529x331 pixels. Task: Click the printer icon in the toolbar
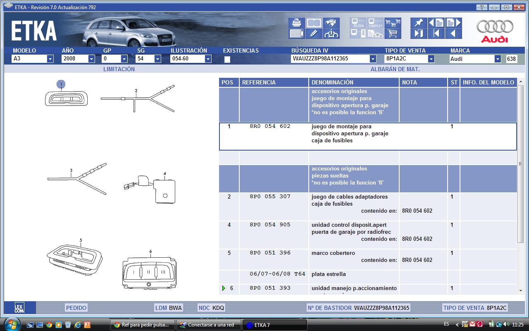click(297, 23)
